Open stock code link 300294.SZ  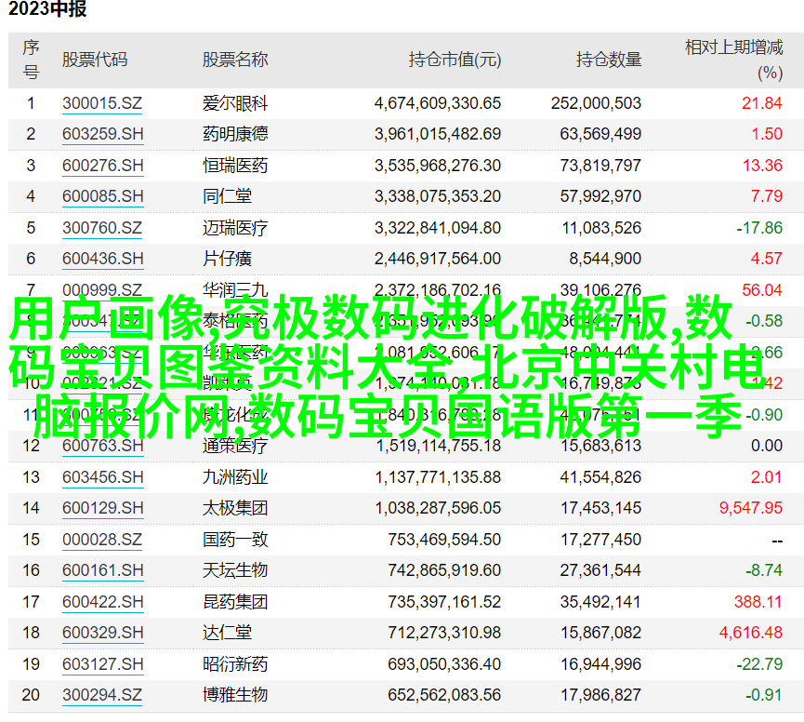tap(102, 695)
